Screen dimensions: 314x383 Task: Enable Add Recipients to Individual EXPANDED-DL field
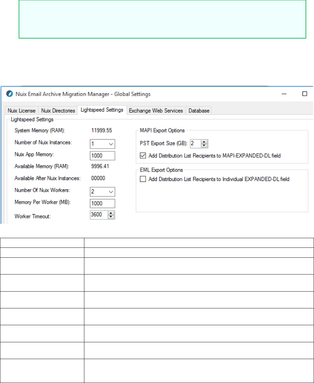pyautogui.click(x=143, y=179)
